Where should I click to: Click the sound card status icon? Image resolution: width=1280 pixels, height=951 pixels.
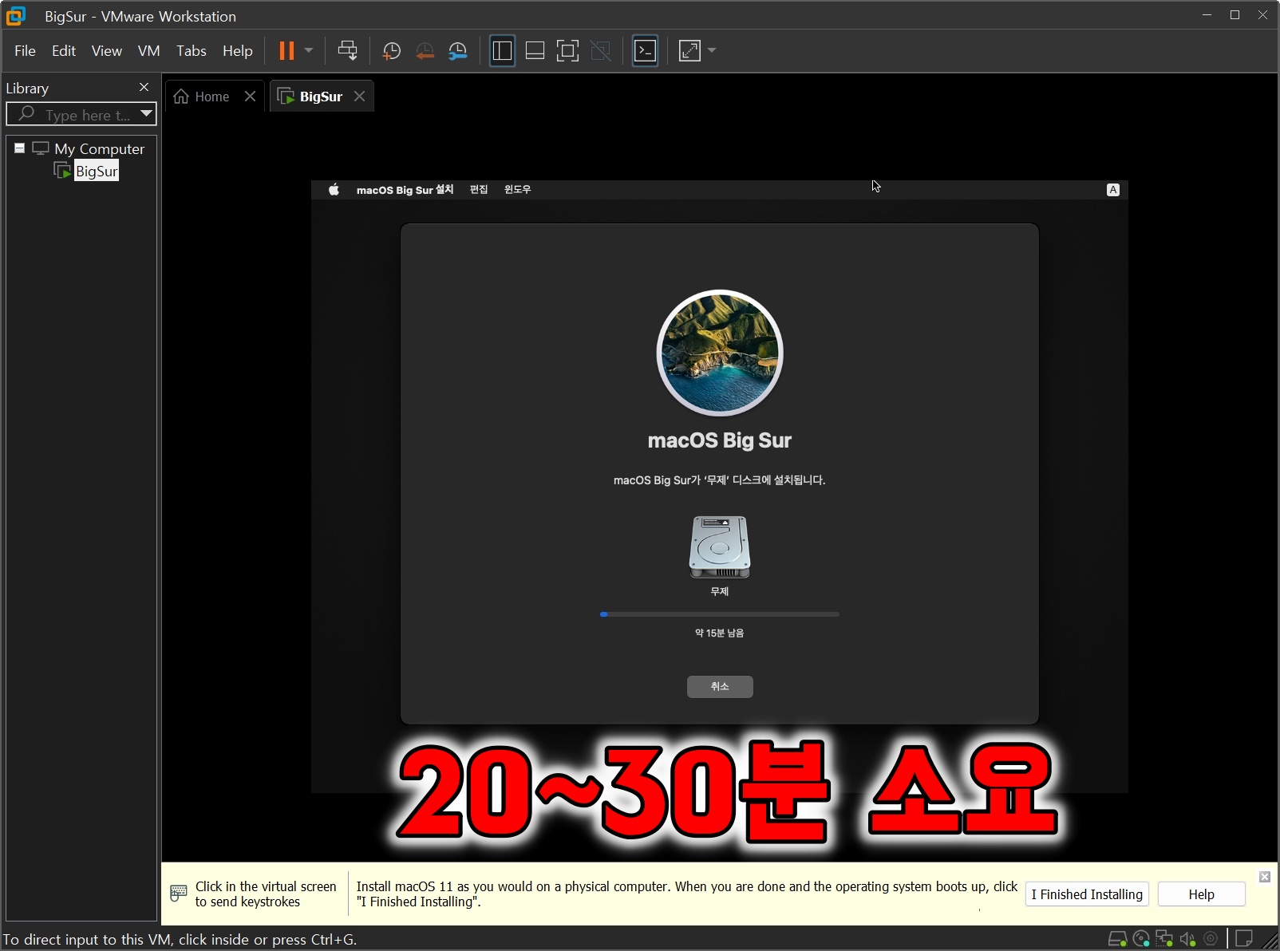[x=1187, y=939]
